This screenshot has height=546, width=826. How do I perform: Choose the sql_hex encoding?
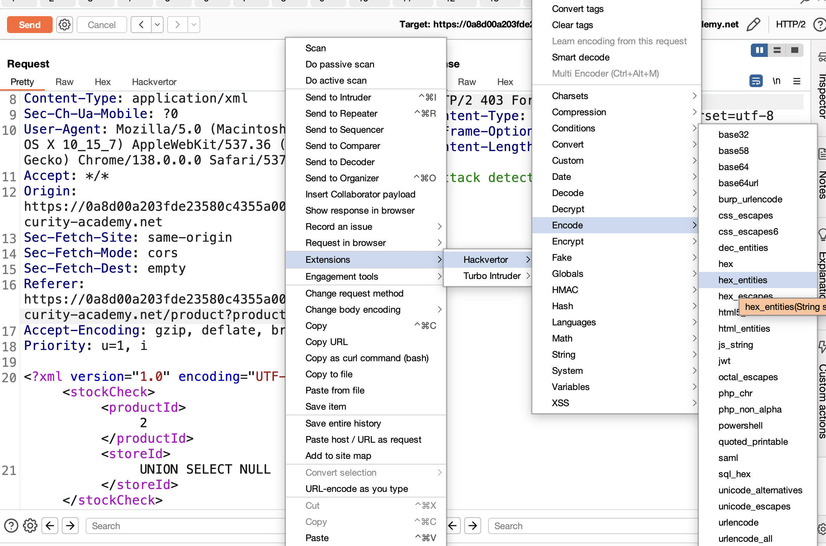(758, 474)
